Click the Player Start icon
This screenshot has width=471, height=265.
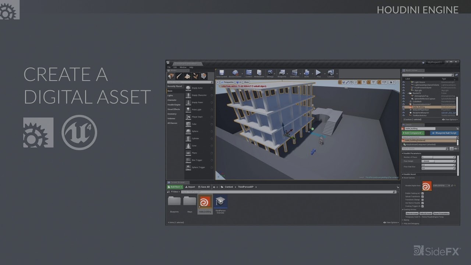point(188,117)
